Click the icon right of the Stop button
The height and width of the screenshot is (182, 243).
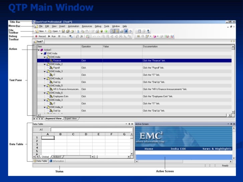point(71,36)
